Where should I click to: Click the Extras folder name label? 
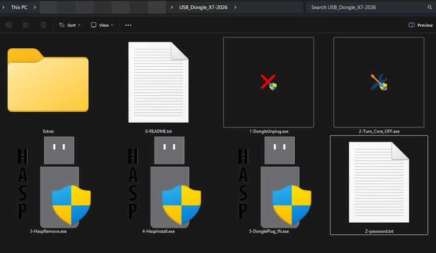pyautogui.click(x=48, y=131)
